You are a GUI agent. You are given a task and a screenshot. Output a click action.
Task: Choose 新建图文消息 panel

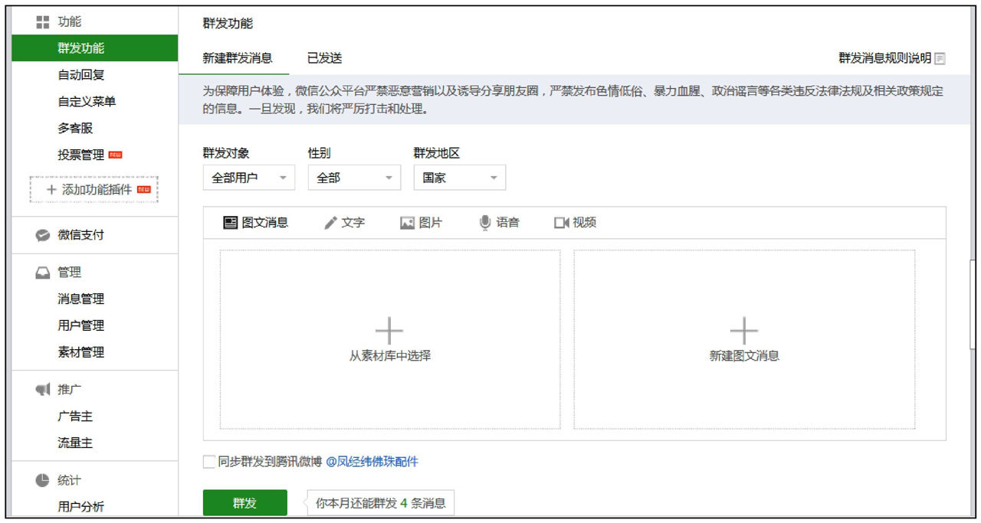tap(744, 339)
